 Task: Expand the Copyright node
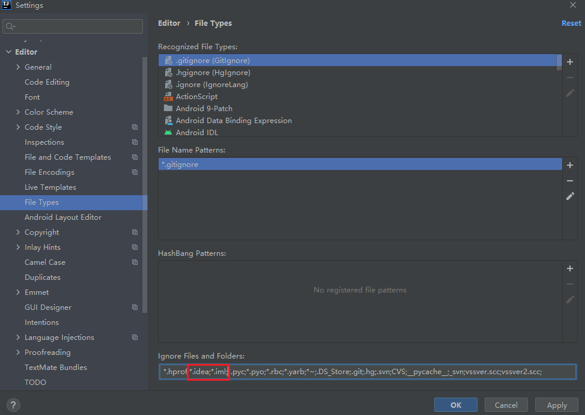pos(18,232)
